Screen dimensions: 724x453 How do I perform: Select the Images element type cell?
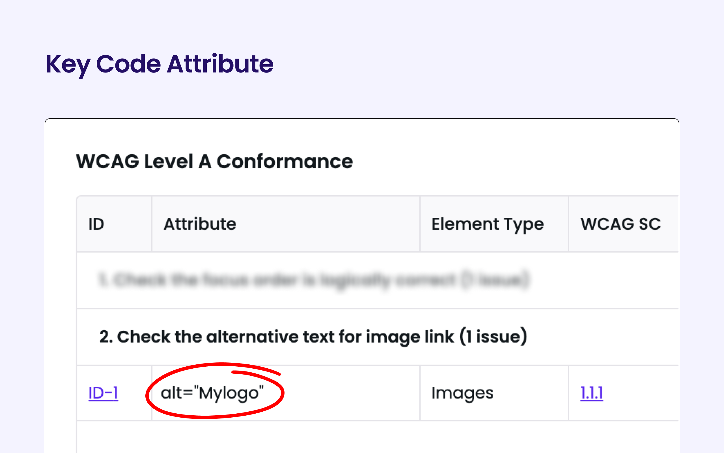tap(462, 393)
